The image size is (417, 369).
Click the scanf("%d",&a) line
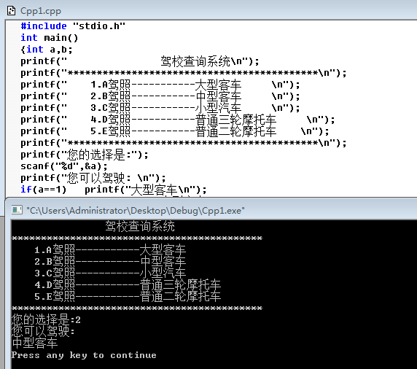(x=64, y=166)
